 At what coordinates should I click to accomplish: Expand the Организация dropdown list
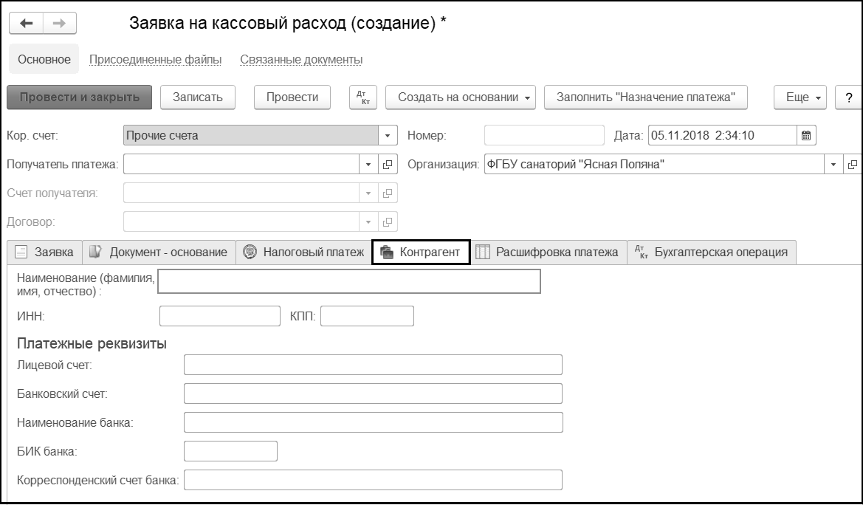pyautogui.click(x=833, y=165)
